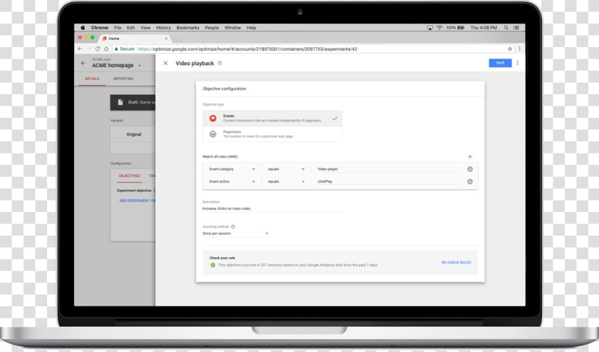Open a new browser tab

click(x=177, y=39)
